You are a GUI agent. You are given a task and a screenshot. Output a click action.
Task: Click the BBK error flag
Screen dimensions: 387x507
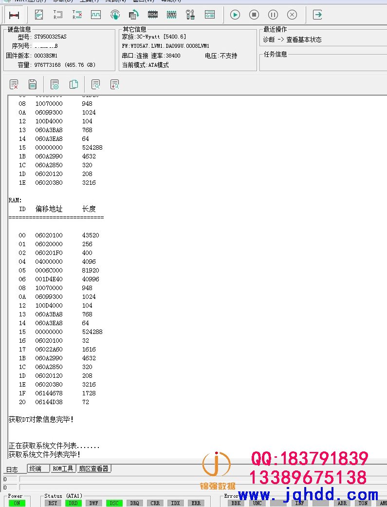coord(236,503)
